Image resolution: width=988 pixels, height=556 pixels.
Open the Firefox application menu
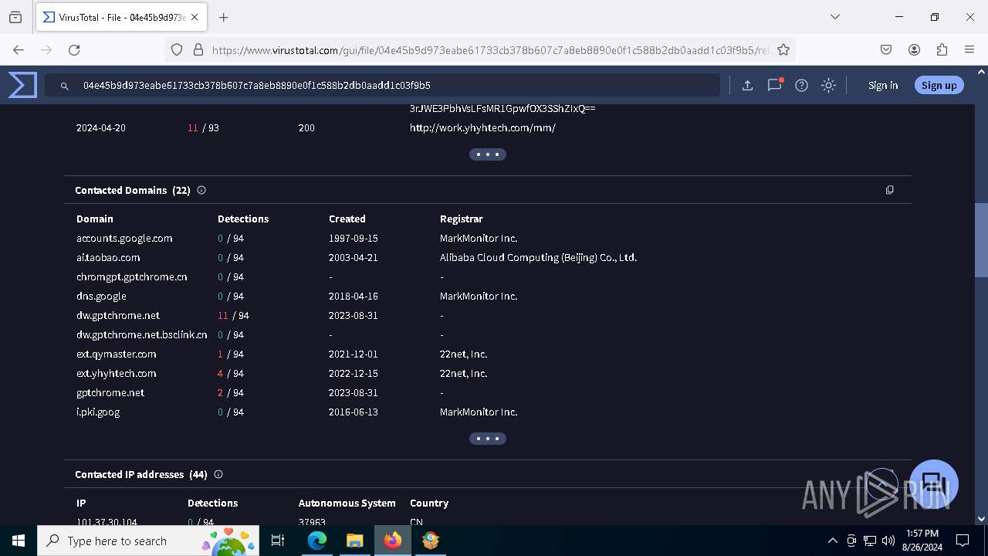[x=969, y=49]
